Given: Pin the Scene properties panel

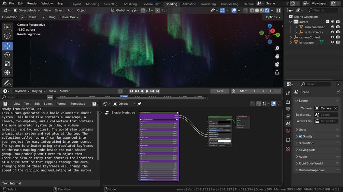Looking at the screenshot, I should pos(338,92).
